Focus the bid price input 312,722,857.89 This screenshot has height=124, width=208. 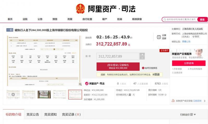[x=118, y=56]
